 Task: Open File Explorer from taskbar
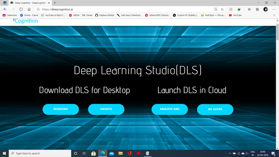click(x=120, y=153)
